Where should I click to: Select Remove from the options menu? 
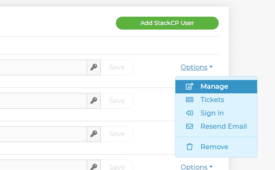[216, 147]
